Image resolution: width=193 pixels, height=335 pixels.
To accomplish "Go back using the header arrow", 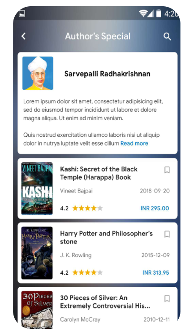I will tap(24, 36).
